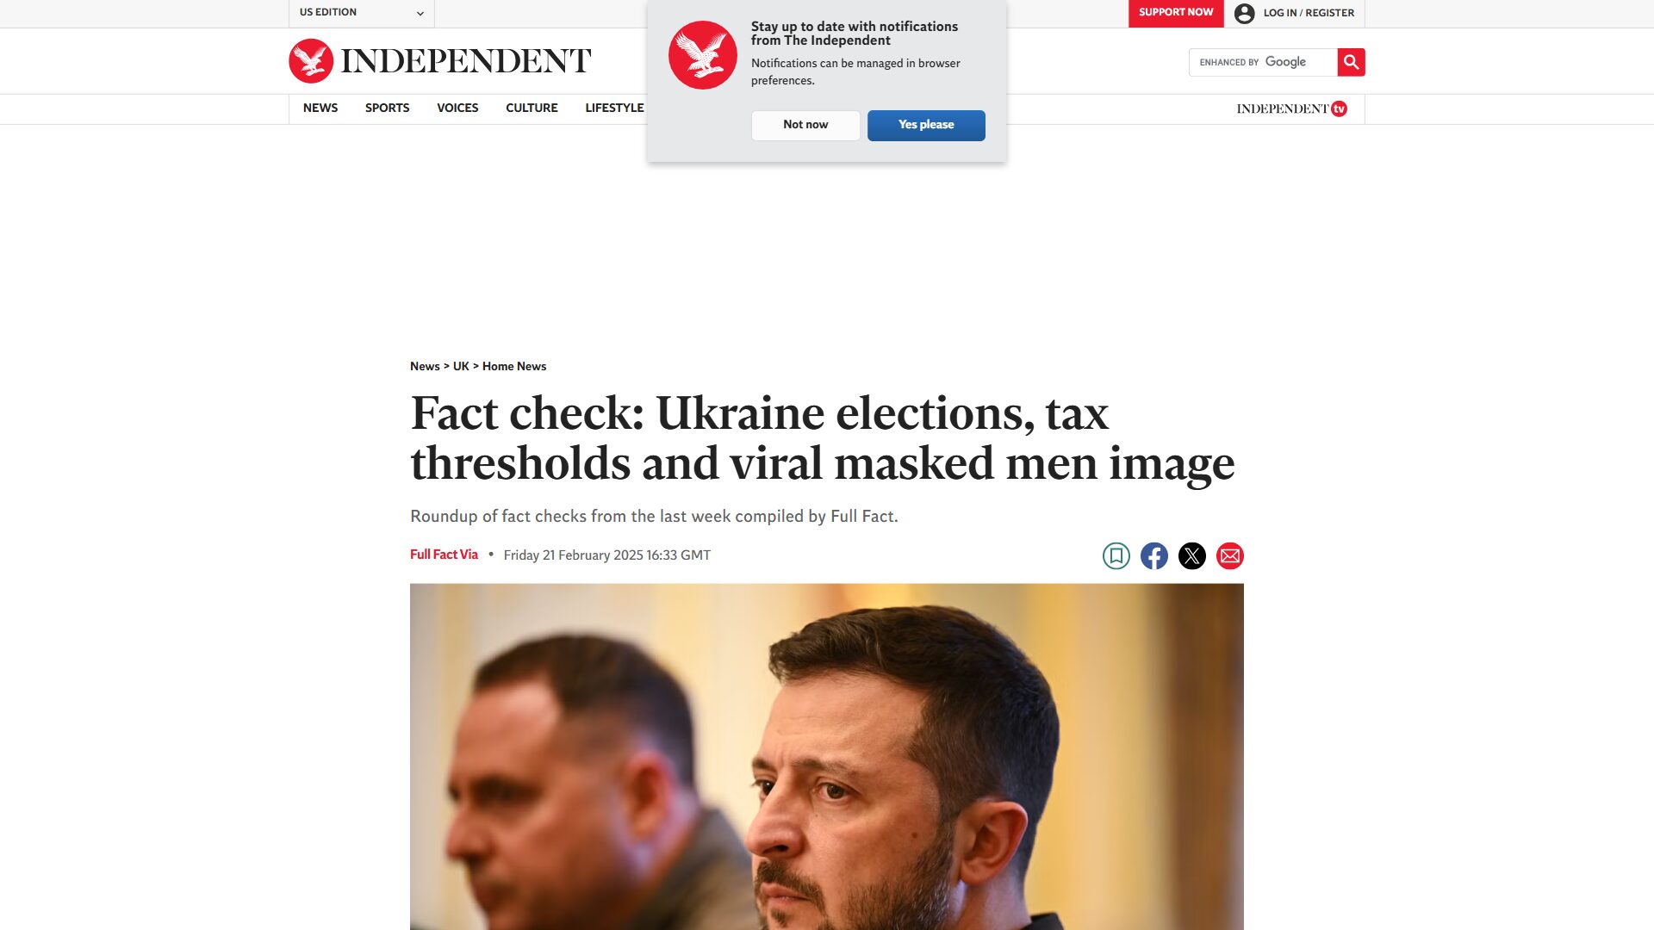Click the Support Now button

[x=1176, y=13]
